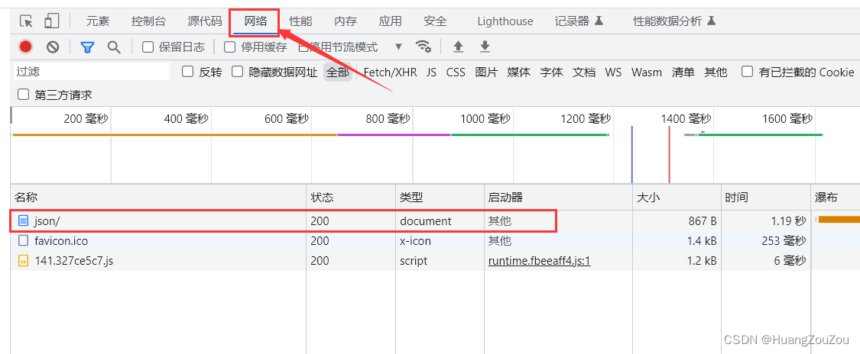Select the favicon.ico request row
The width and height of the screenshot is (860, 354).
(436, 241)
